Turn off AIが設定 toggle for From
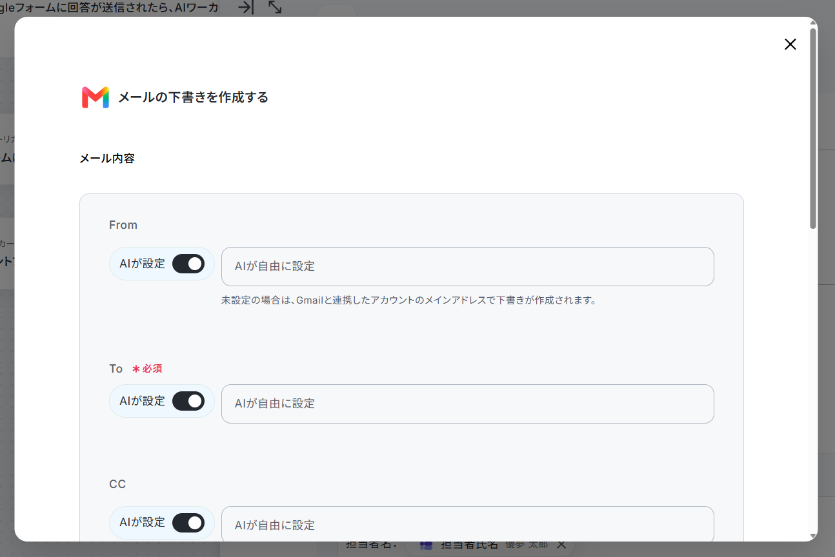 click(x=188, y=264)
